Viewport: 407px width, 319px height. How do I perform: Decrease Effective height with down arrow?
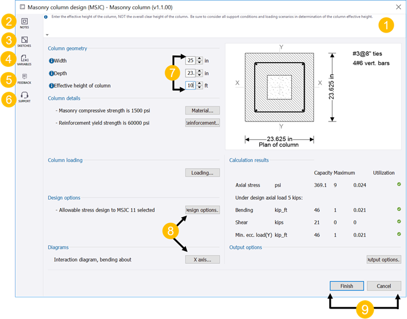pos(199,87)
